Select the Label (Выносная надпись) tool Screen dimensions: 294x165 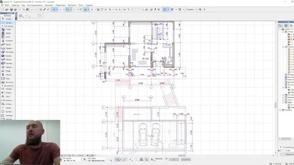coord(7,100)
